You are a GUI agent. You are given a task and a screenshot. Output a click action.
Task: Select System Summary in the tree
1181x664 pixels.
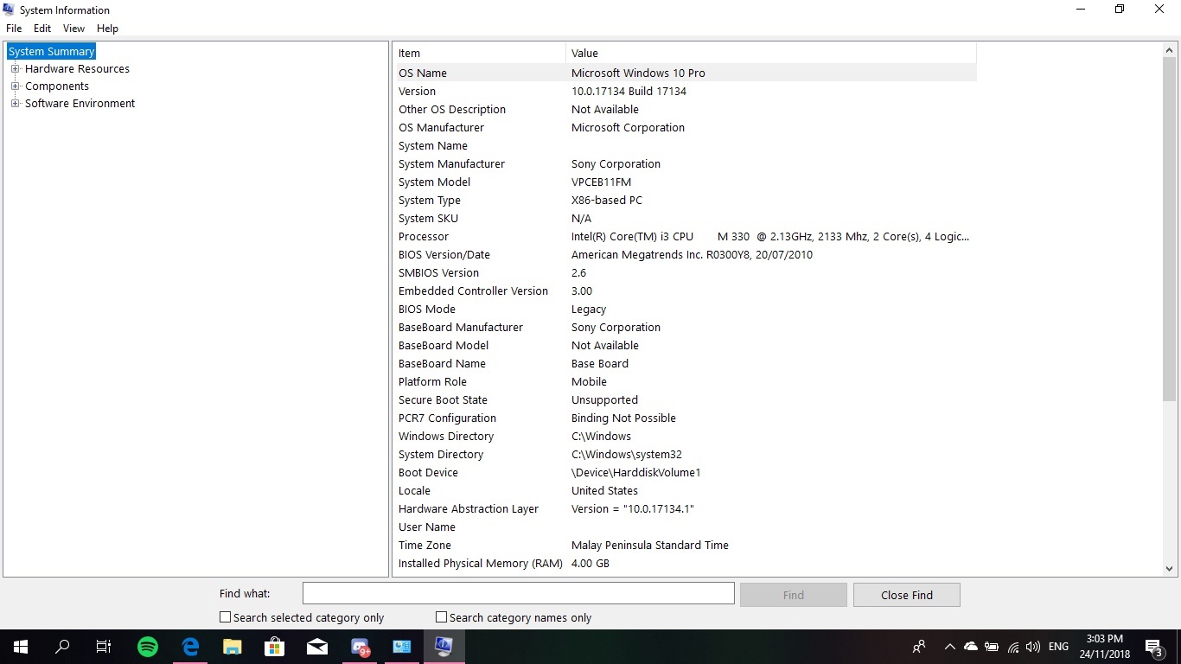(52, 52)
